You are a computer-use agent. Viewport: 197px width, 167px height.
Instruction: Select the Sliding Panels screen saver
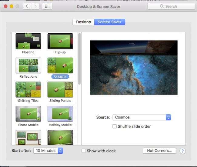coord(60,90)
